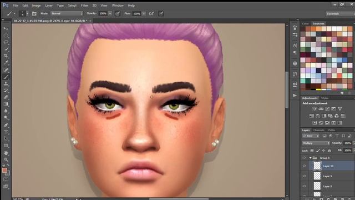Select the Move tool
The height and width of the screenshot is (200, 355).
click(6, 29)
